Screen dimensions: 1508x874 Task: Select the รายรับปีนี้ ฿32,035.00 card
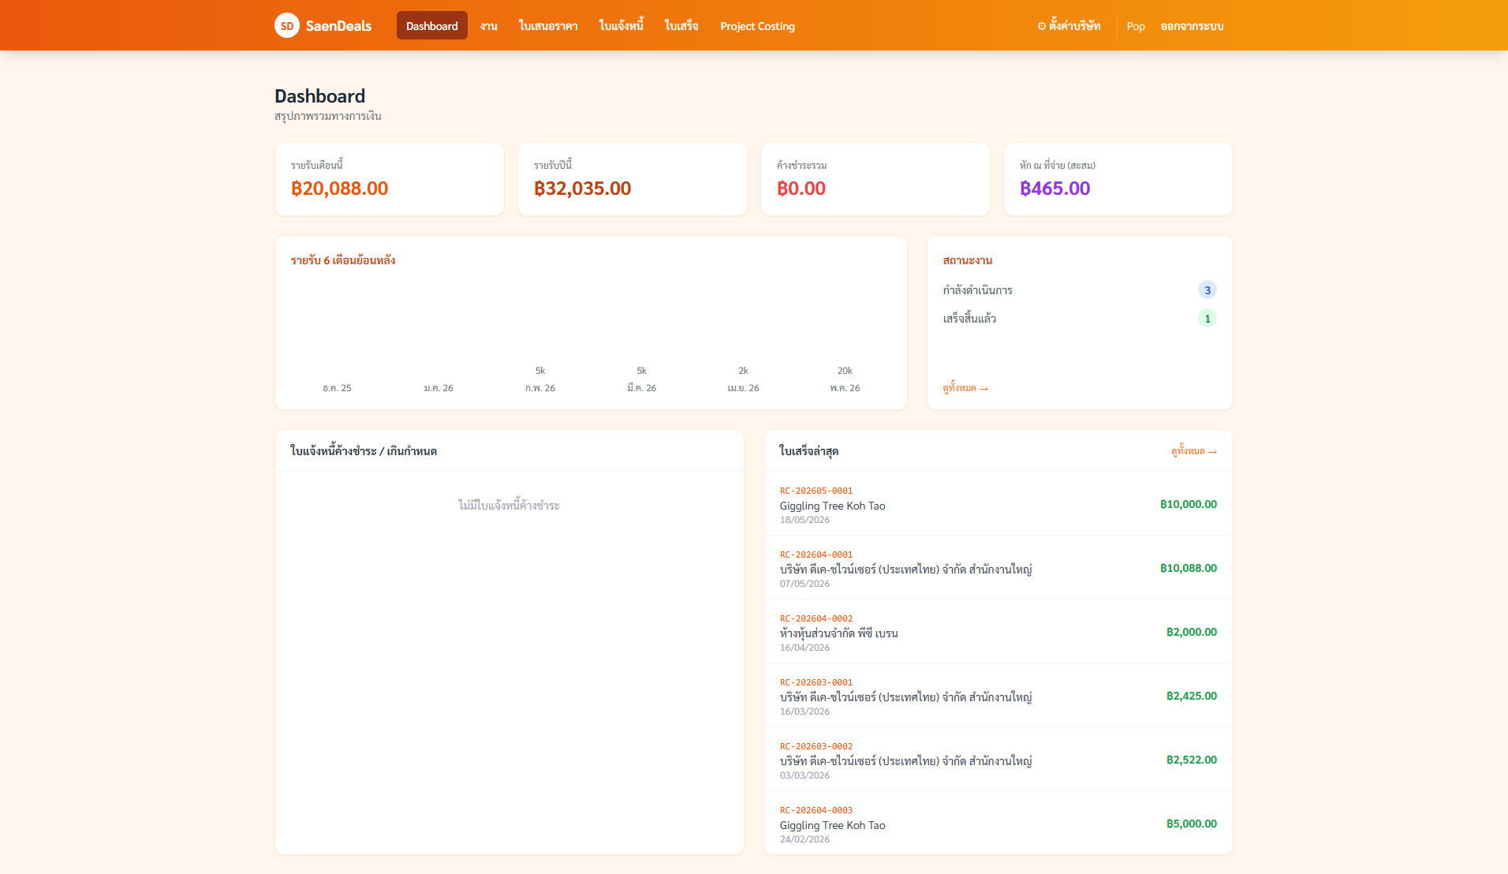coord(633,179)
